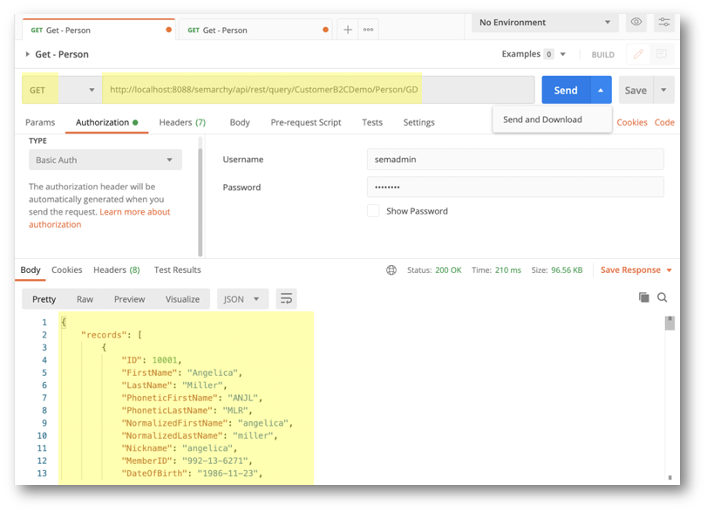
Task: Open the response Cookies tab
Action: pyautogui.click(x=67, y=270)
